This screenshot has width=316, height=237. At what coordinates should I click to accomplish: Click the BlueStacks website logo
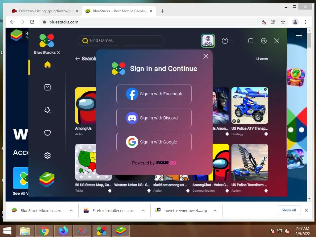17,35
